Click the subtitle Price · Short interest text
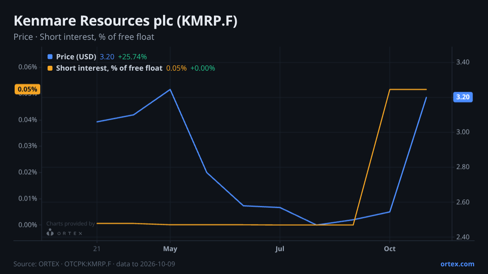Image resolution: width=488 pixels, height=274 pixels. click(84, 37)
